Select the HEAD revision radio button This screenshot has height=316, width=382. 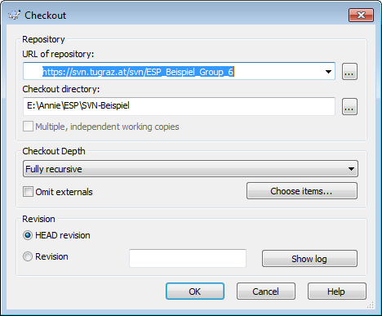pos(28,235)
